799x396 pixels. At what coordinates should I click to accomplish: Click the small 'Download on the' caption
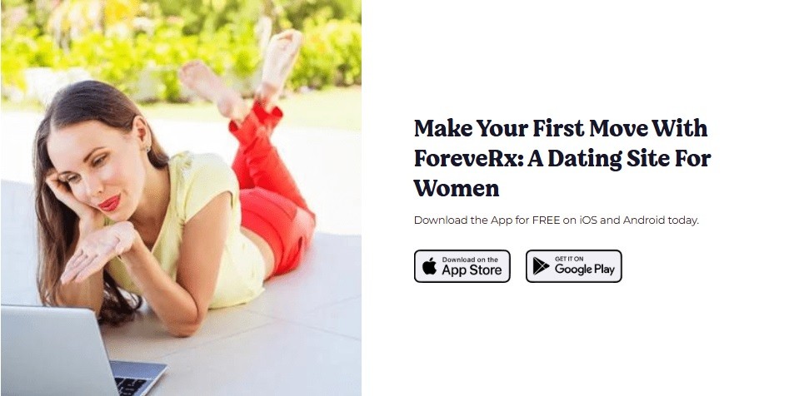470,260
